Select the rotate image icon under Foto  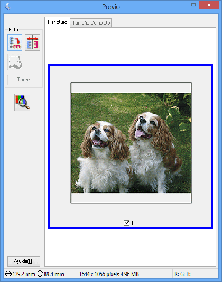coord(15,43)
